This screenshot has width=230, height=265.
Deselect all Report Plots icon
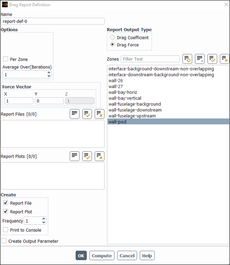(x=99, y=156)
